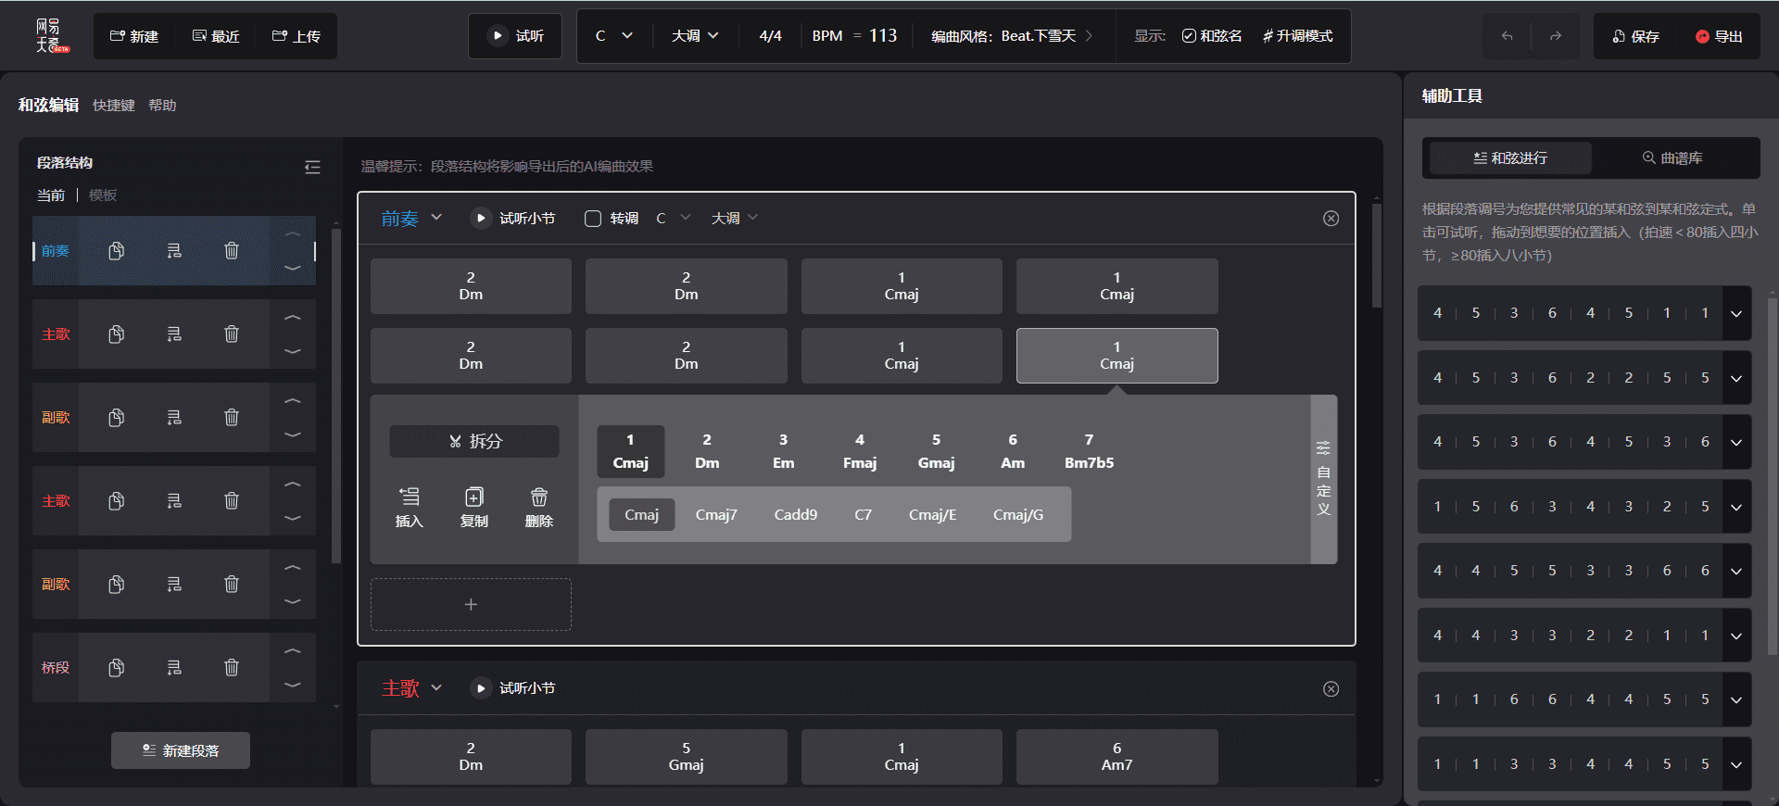Click the 保存 save button
1779x806 pixels.
[x=1636, y=36]
